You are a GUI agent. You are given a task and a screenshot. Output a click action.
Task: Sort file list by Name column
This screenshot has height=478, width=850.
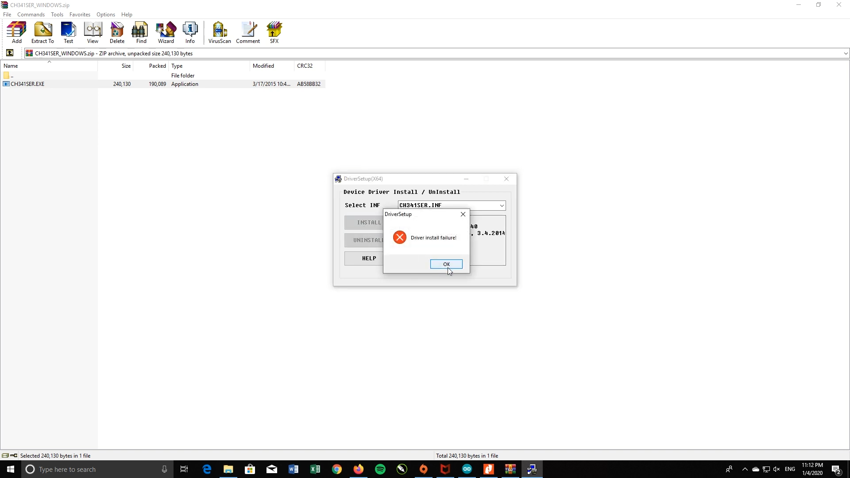point(49,66)
